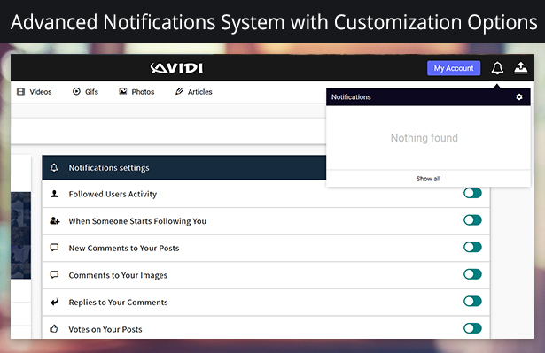Click Show all notifications link

[x=428, y=179]
